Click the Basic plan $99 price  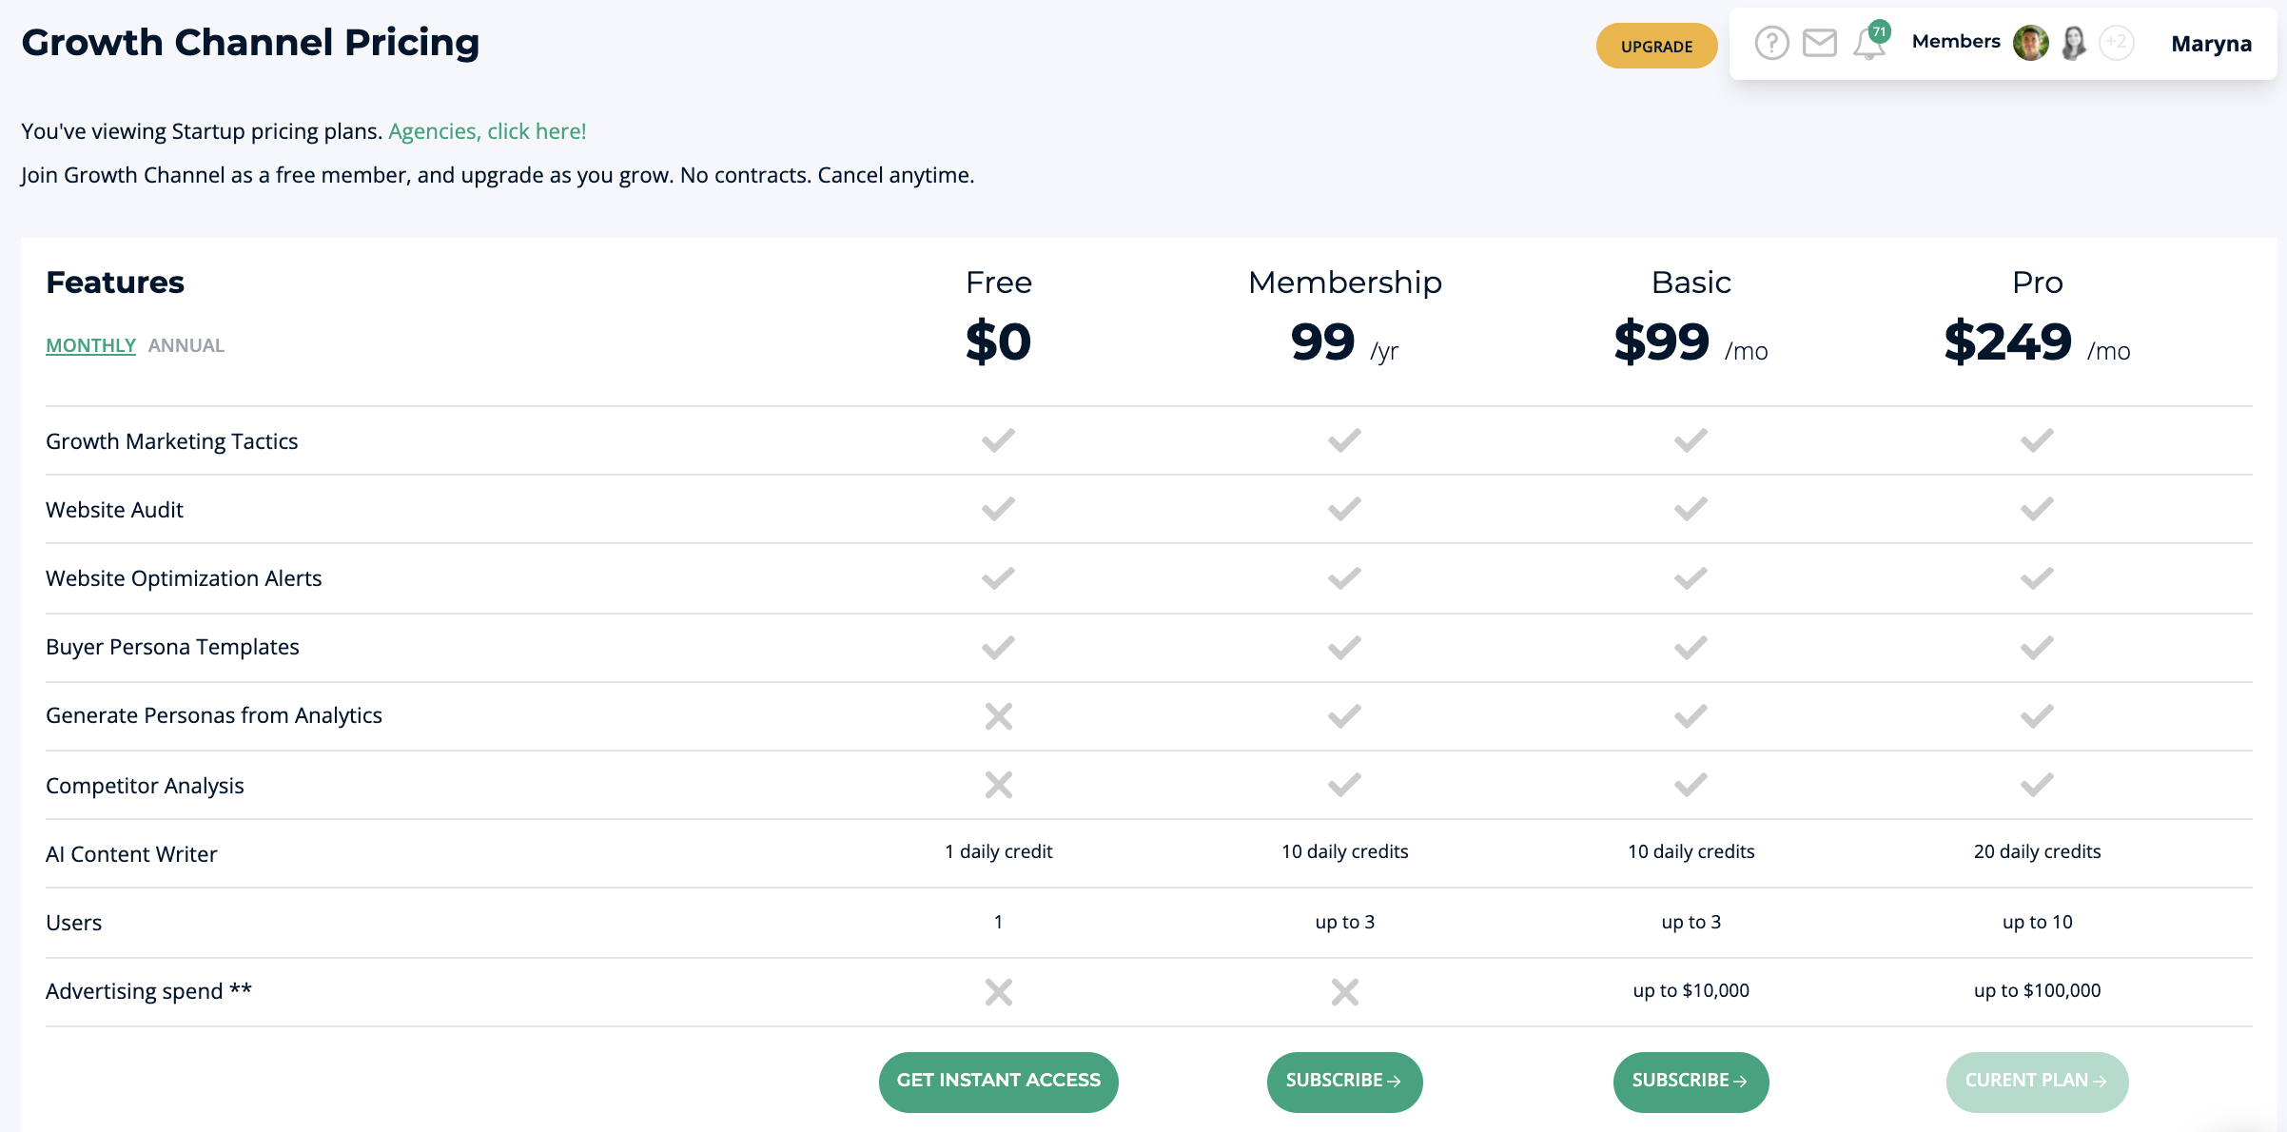(x=1661, y=342)
